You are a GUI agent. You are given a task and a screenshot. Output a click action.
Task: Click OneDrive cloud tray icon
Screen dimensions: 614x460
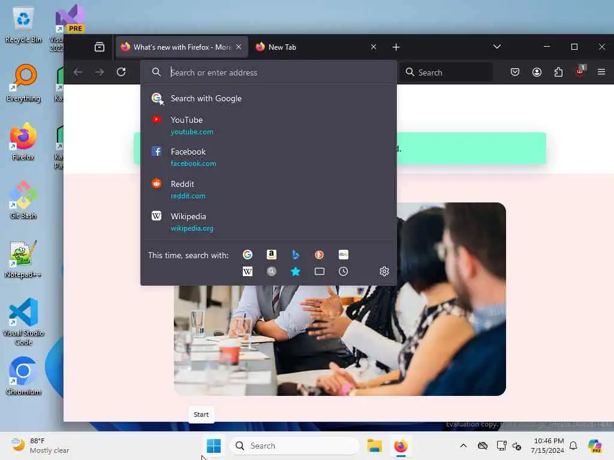click(483, 446)
